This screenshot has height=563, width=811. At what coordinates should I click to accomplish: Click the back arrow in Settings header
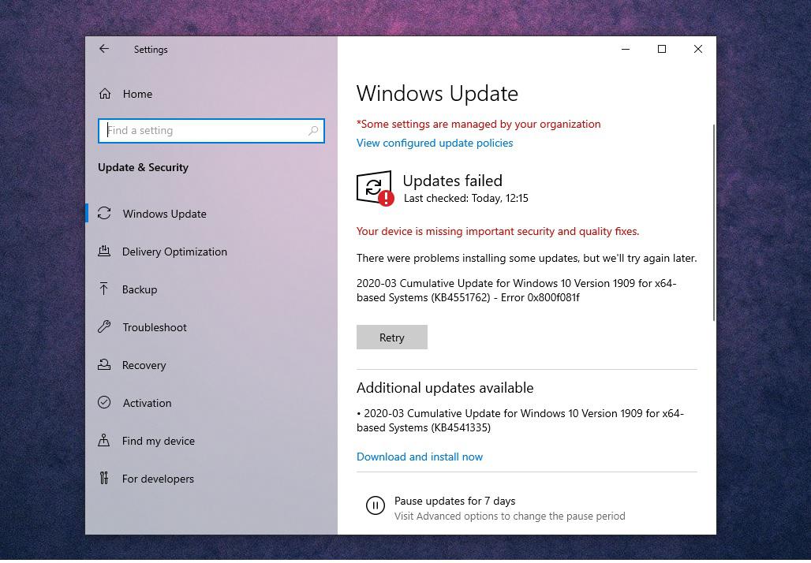[x=104, y=49]
